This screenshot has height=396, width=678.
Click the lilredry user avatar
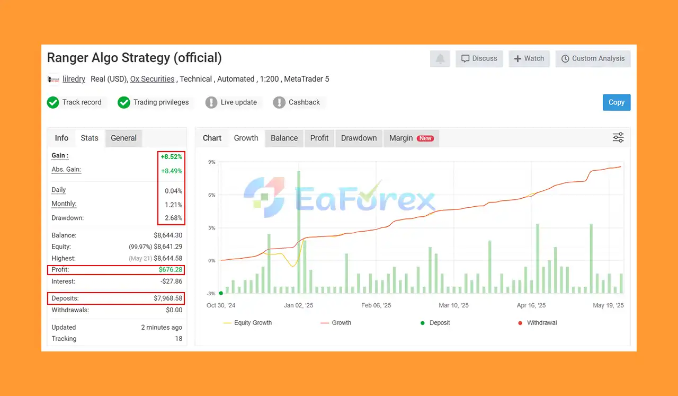point(53,79)
